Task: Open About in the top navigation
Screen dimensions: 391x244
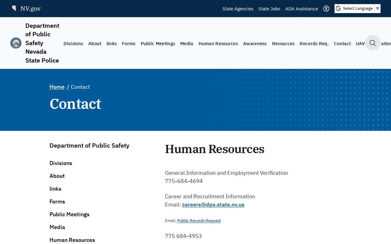Action: tap(95, 44)
